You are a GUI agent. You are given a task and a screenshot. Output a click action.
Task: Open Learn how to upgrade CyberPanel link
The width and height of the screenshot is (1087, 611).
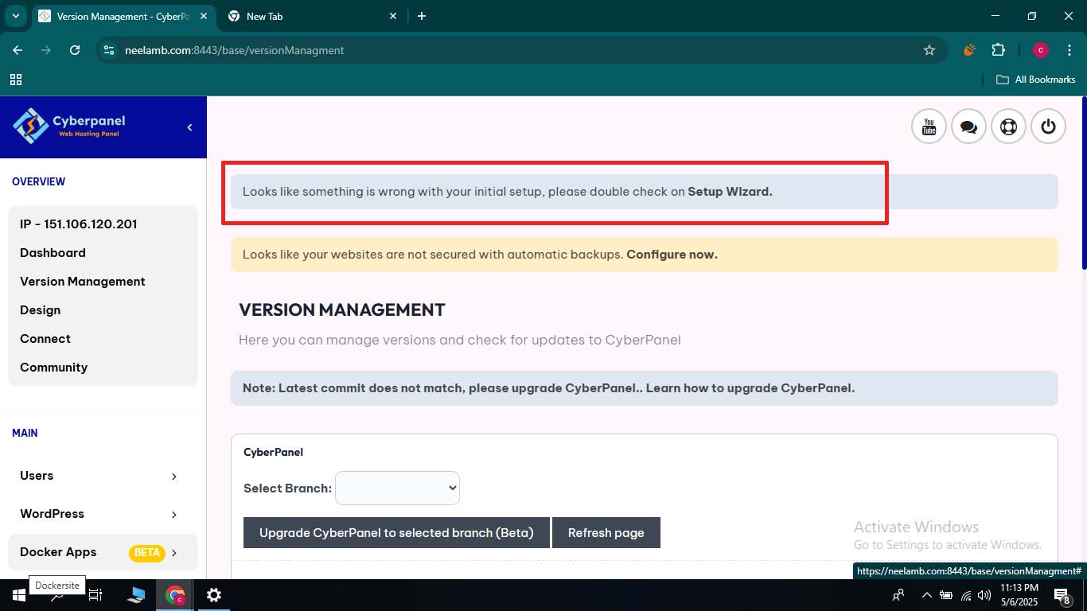click(x=750, y=388)
